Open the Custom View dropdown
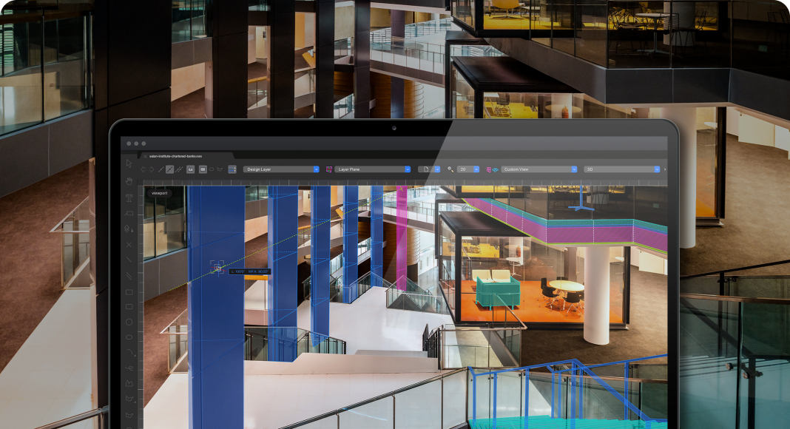790x429 pixels. tap(539, 169)
